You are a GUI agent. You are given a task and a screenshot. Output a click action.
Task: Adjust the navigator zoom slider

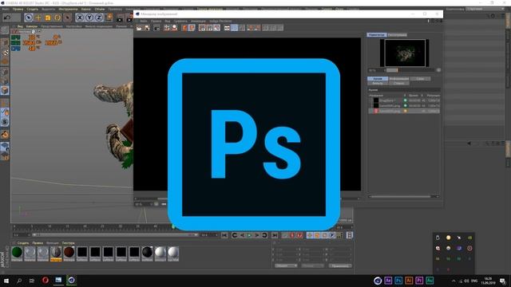pyautogui.click(x=411, y=70)
